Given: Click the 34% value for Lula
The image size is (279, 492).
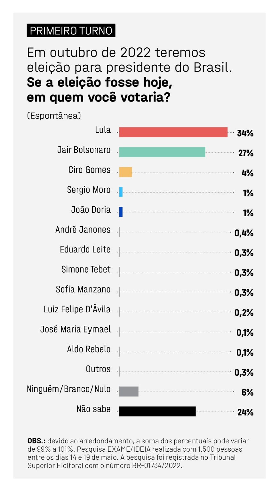Looking at the screenshot, I should tap(245, 133).
